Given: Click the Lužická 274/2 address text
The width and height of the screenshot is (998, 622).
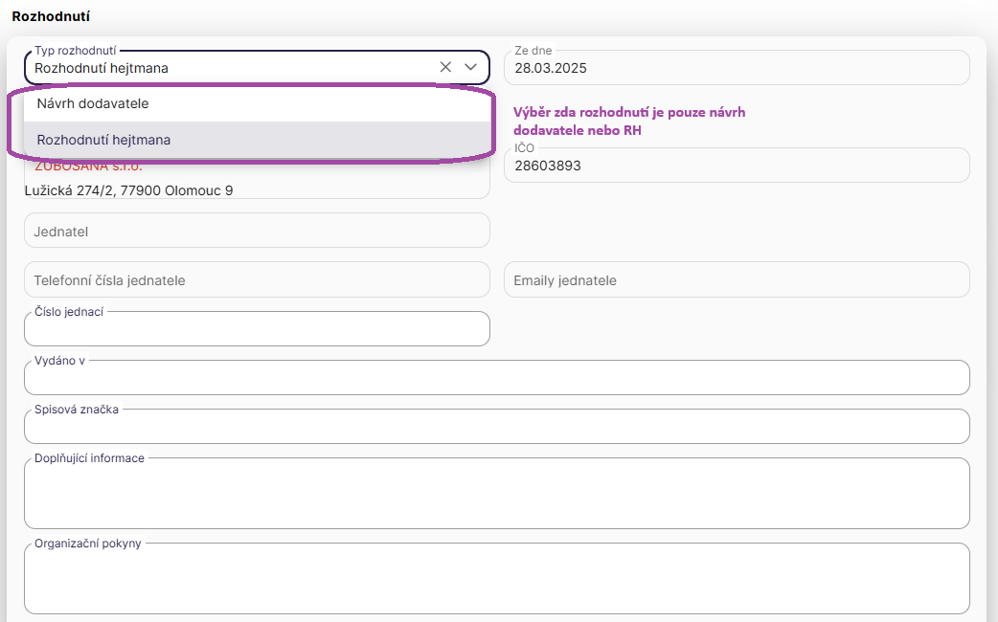Looking at the screenshot, I should click(128, 189).
